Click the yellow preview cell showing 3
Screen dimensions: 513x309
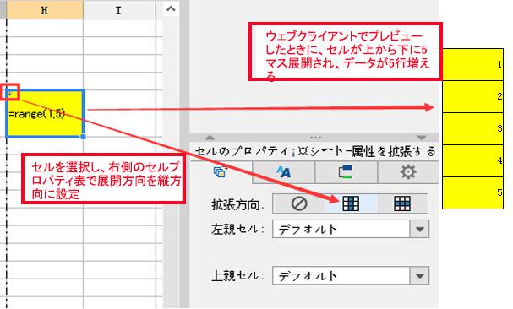[472, 129]
